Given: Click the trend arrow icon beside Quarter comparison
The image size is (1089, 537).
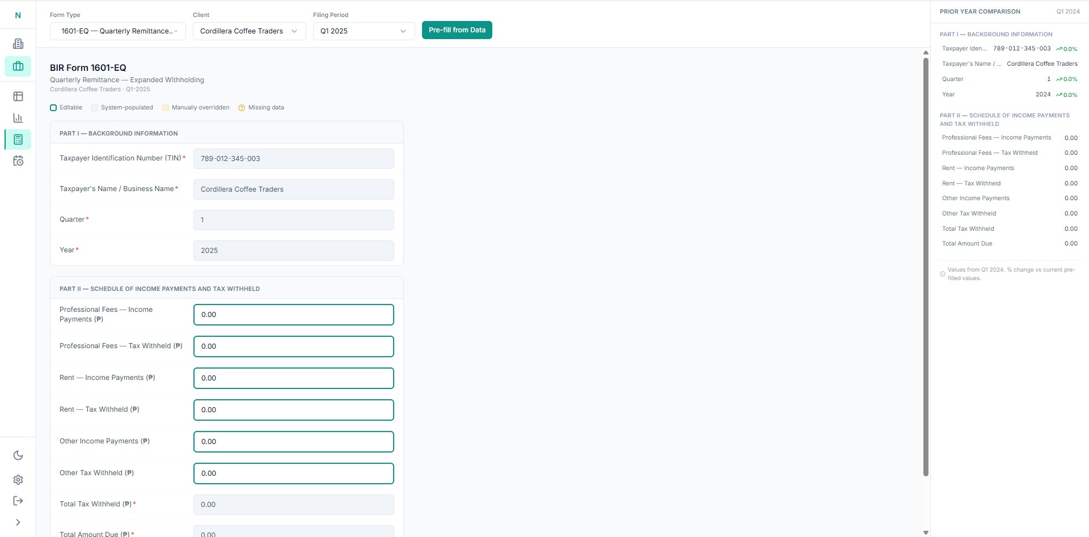Looking at the screenshot, I should coord(1059,79).
